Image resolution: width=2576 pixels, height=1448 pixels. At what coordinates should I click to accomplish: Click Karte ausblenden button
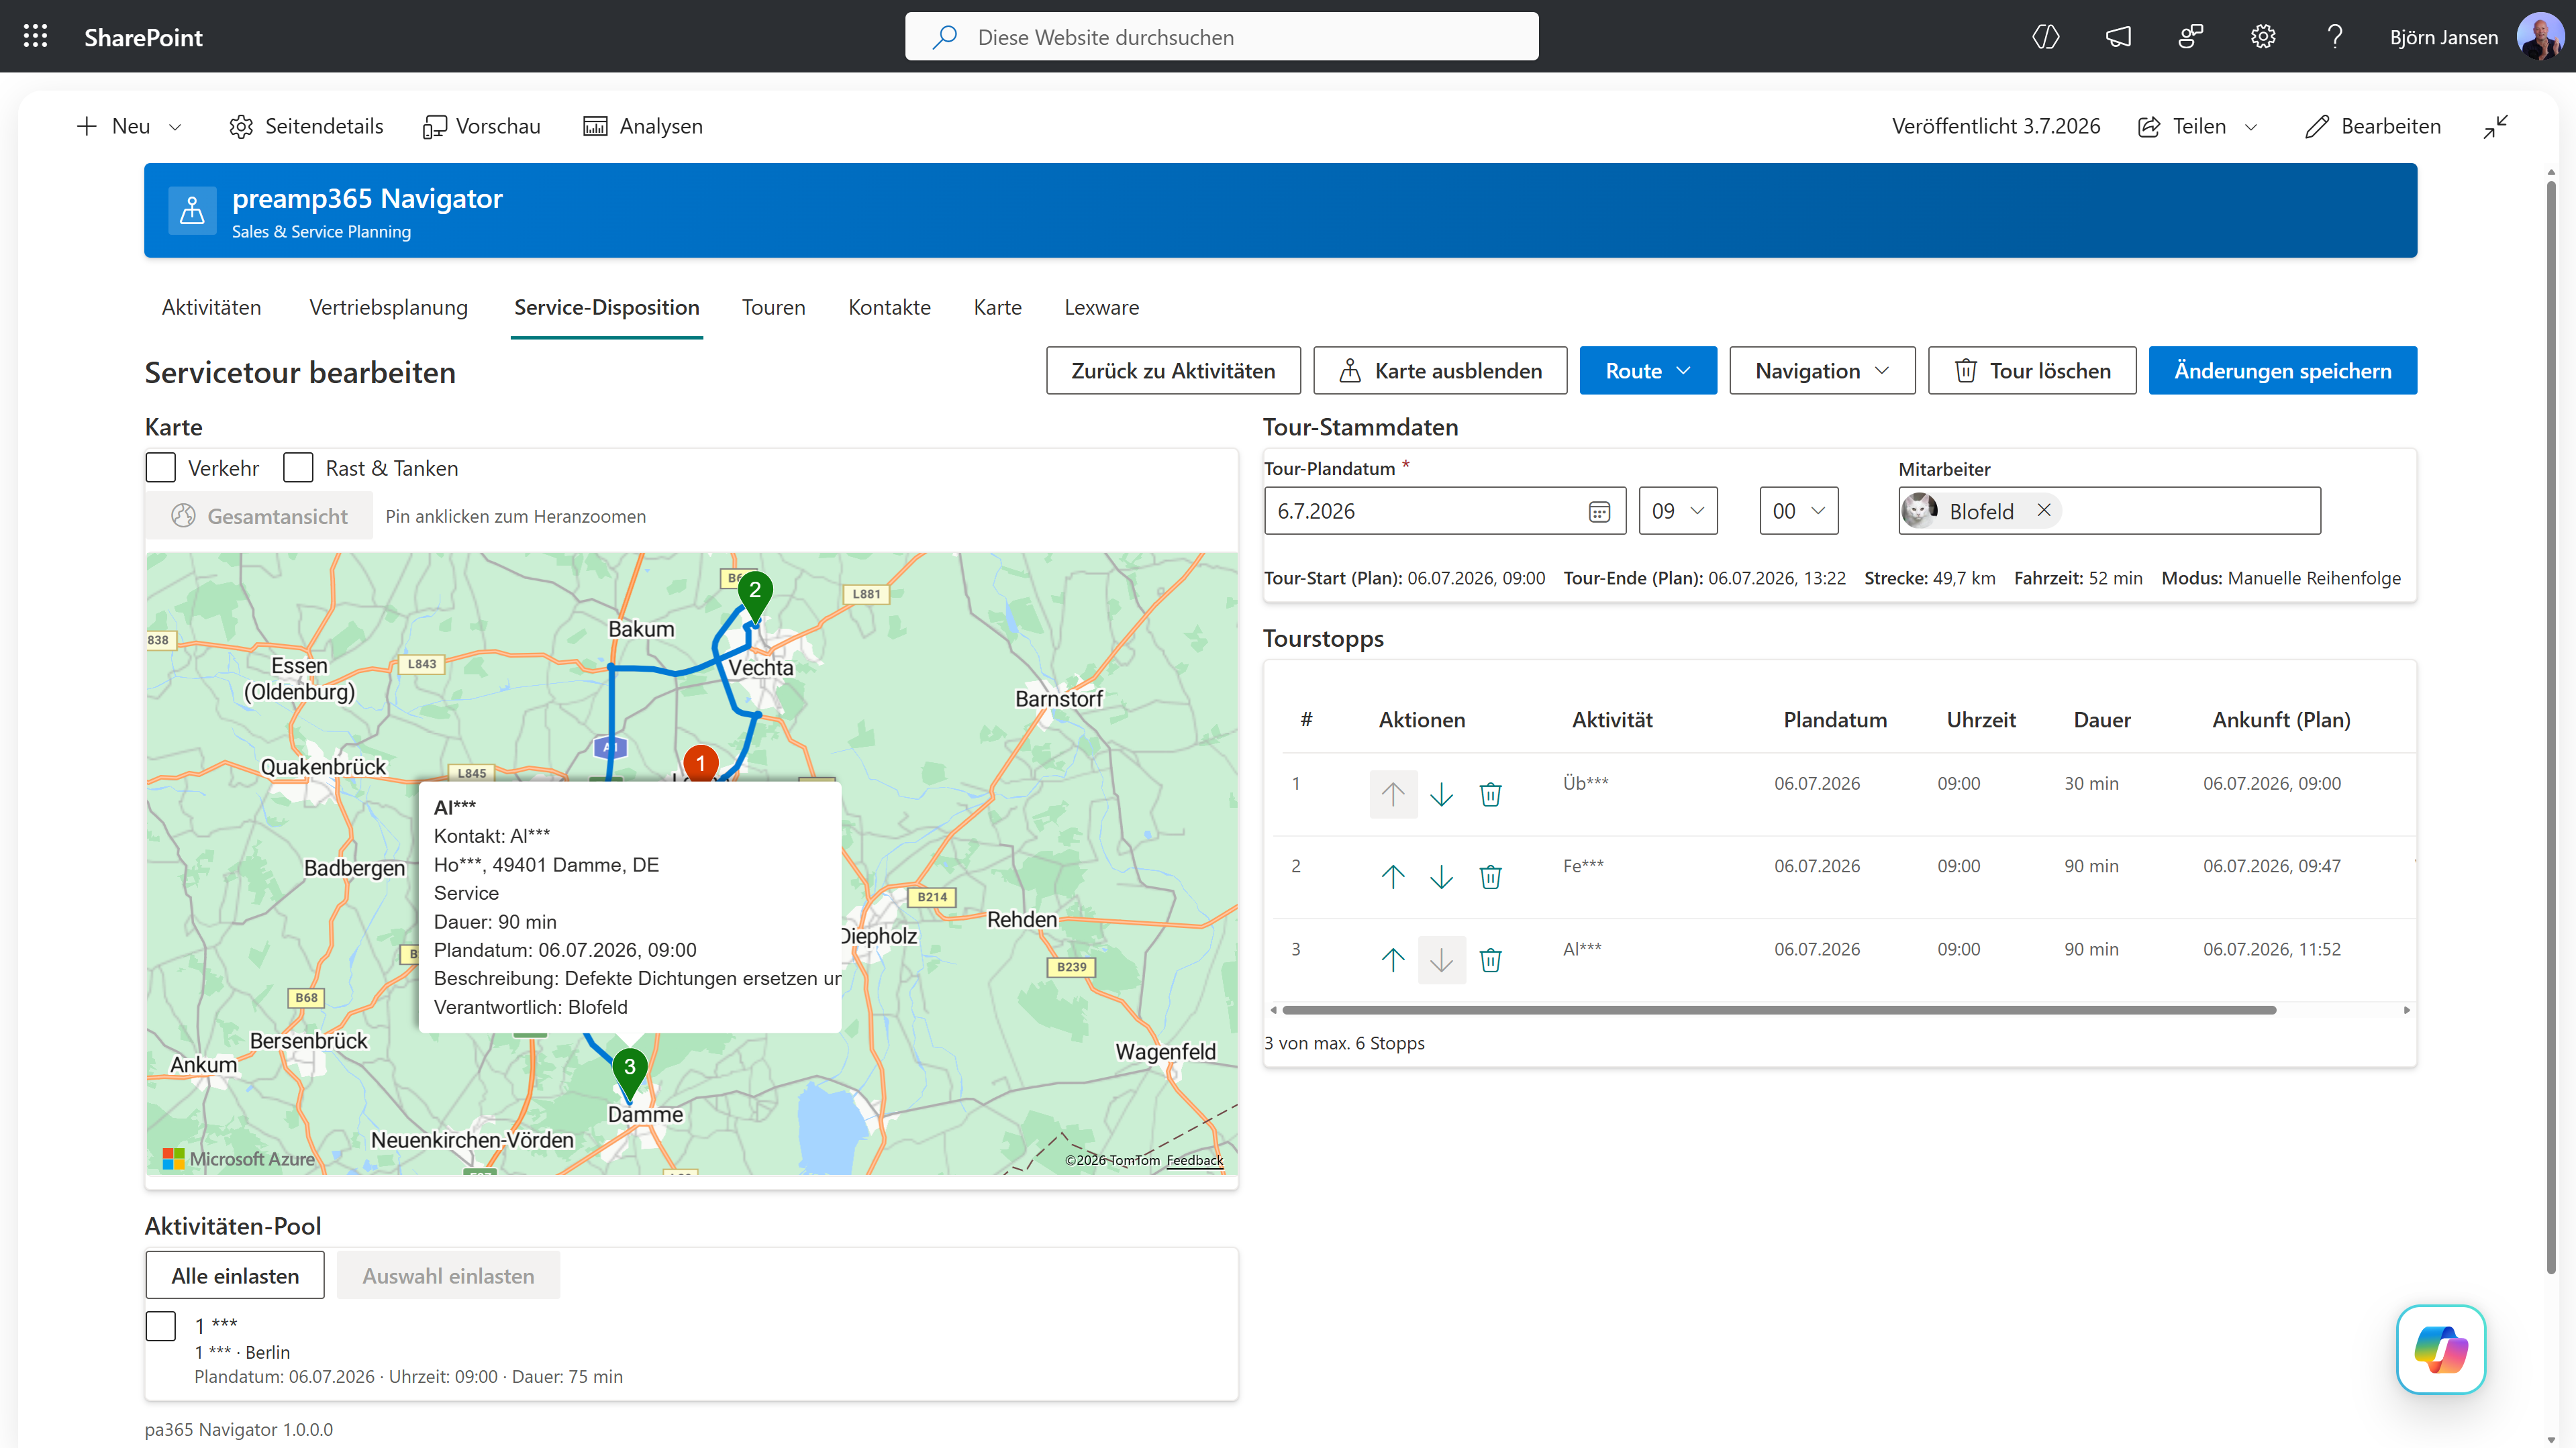(1440, 371)
